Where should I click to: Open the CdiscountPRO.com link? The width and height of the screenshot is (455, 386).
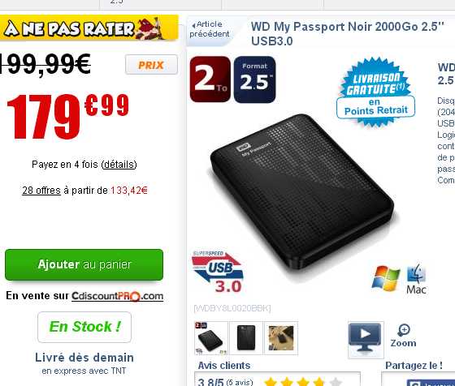[x=118, y=296]
